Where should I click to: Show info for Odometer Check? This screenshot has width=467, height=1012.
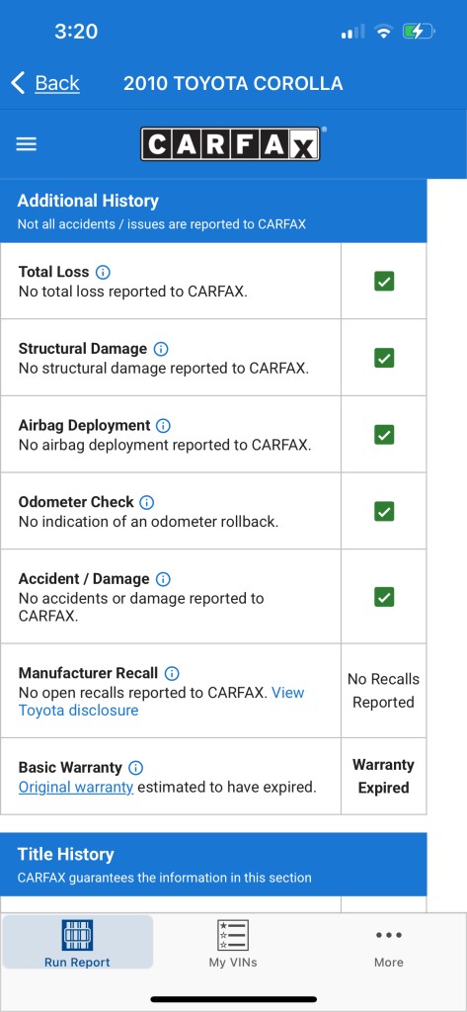pyautogui.click(x=147, y=502)
